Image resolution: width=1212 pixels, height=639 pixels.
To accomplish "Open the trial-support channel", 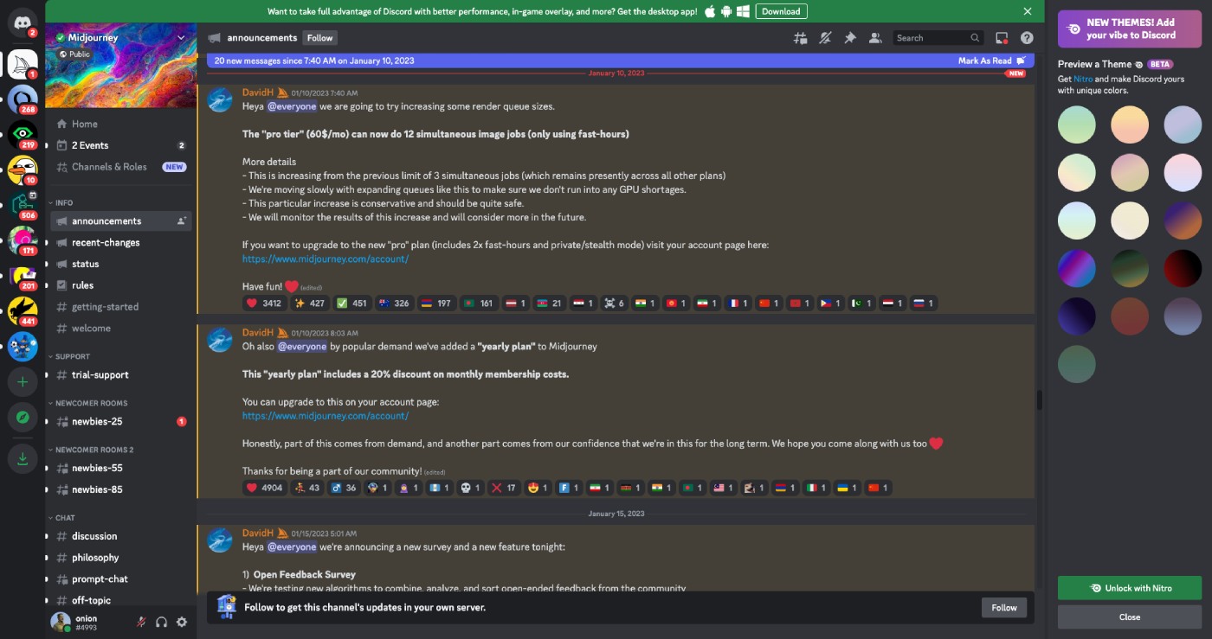I will tap(121, 375).
